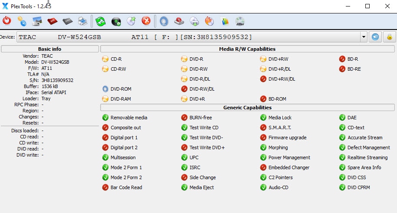Click the DVD-RW/DL label
The width and height of the screenshot is (397, 213).
pyautogui.click(x=202, y=89)
